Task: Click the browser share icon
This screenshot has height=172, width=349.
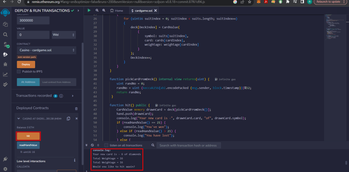Action: 242,2
